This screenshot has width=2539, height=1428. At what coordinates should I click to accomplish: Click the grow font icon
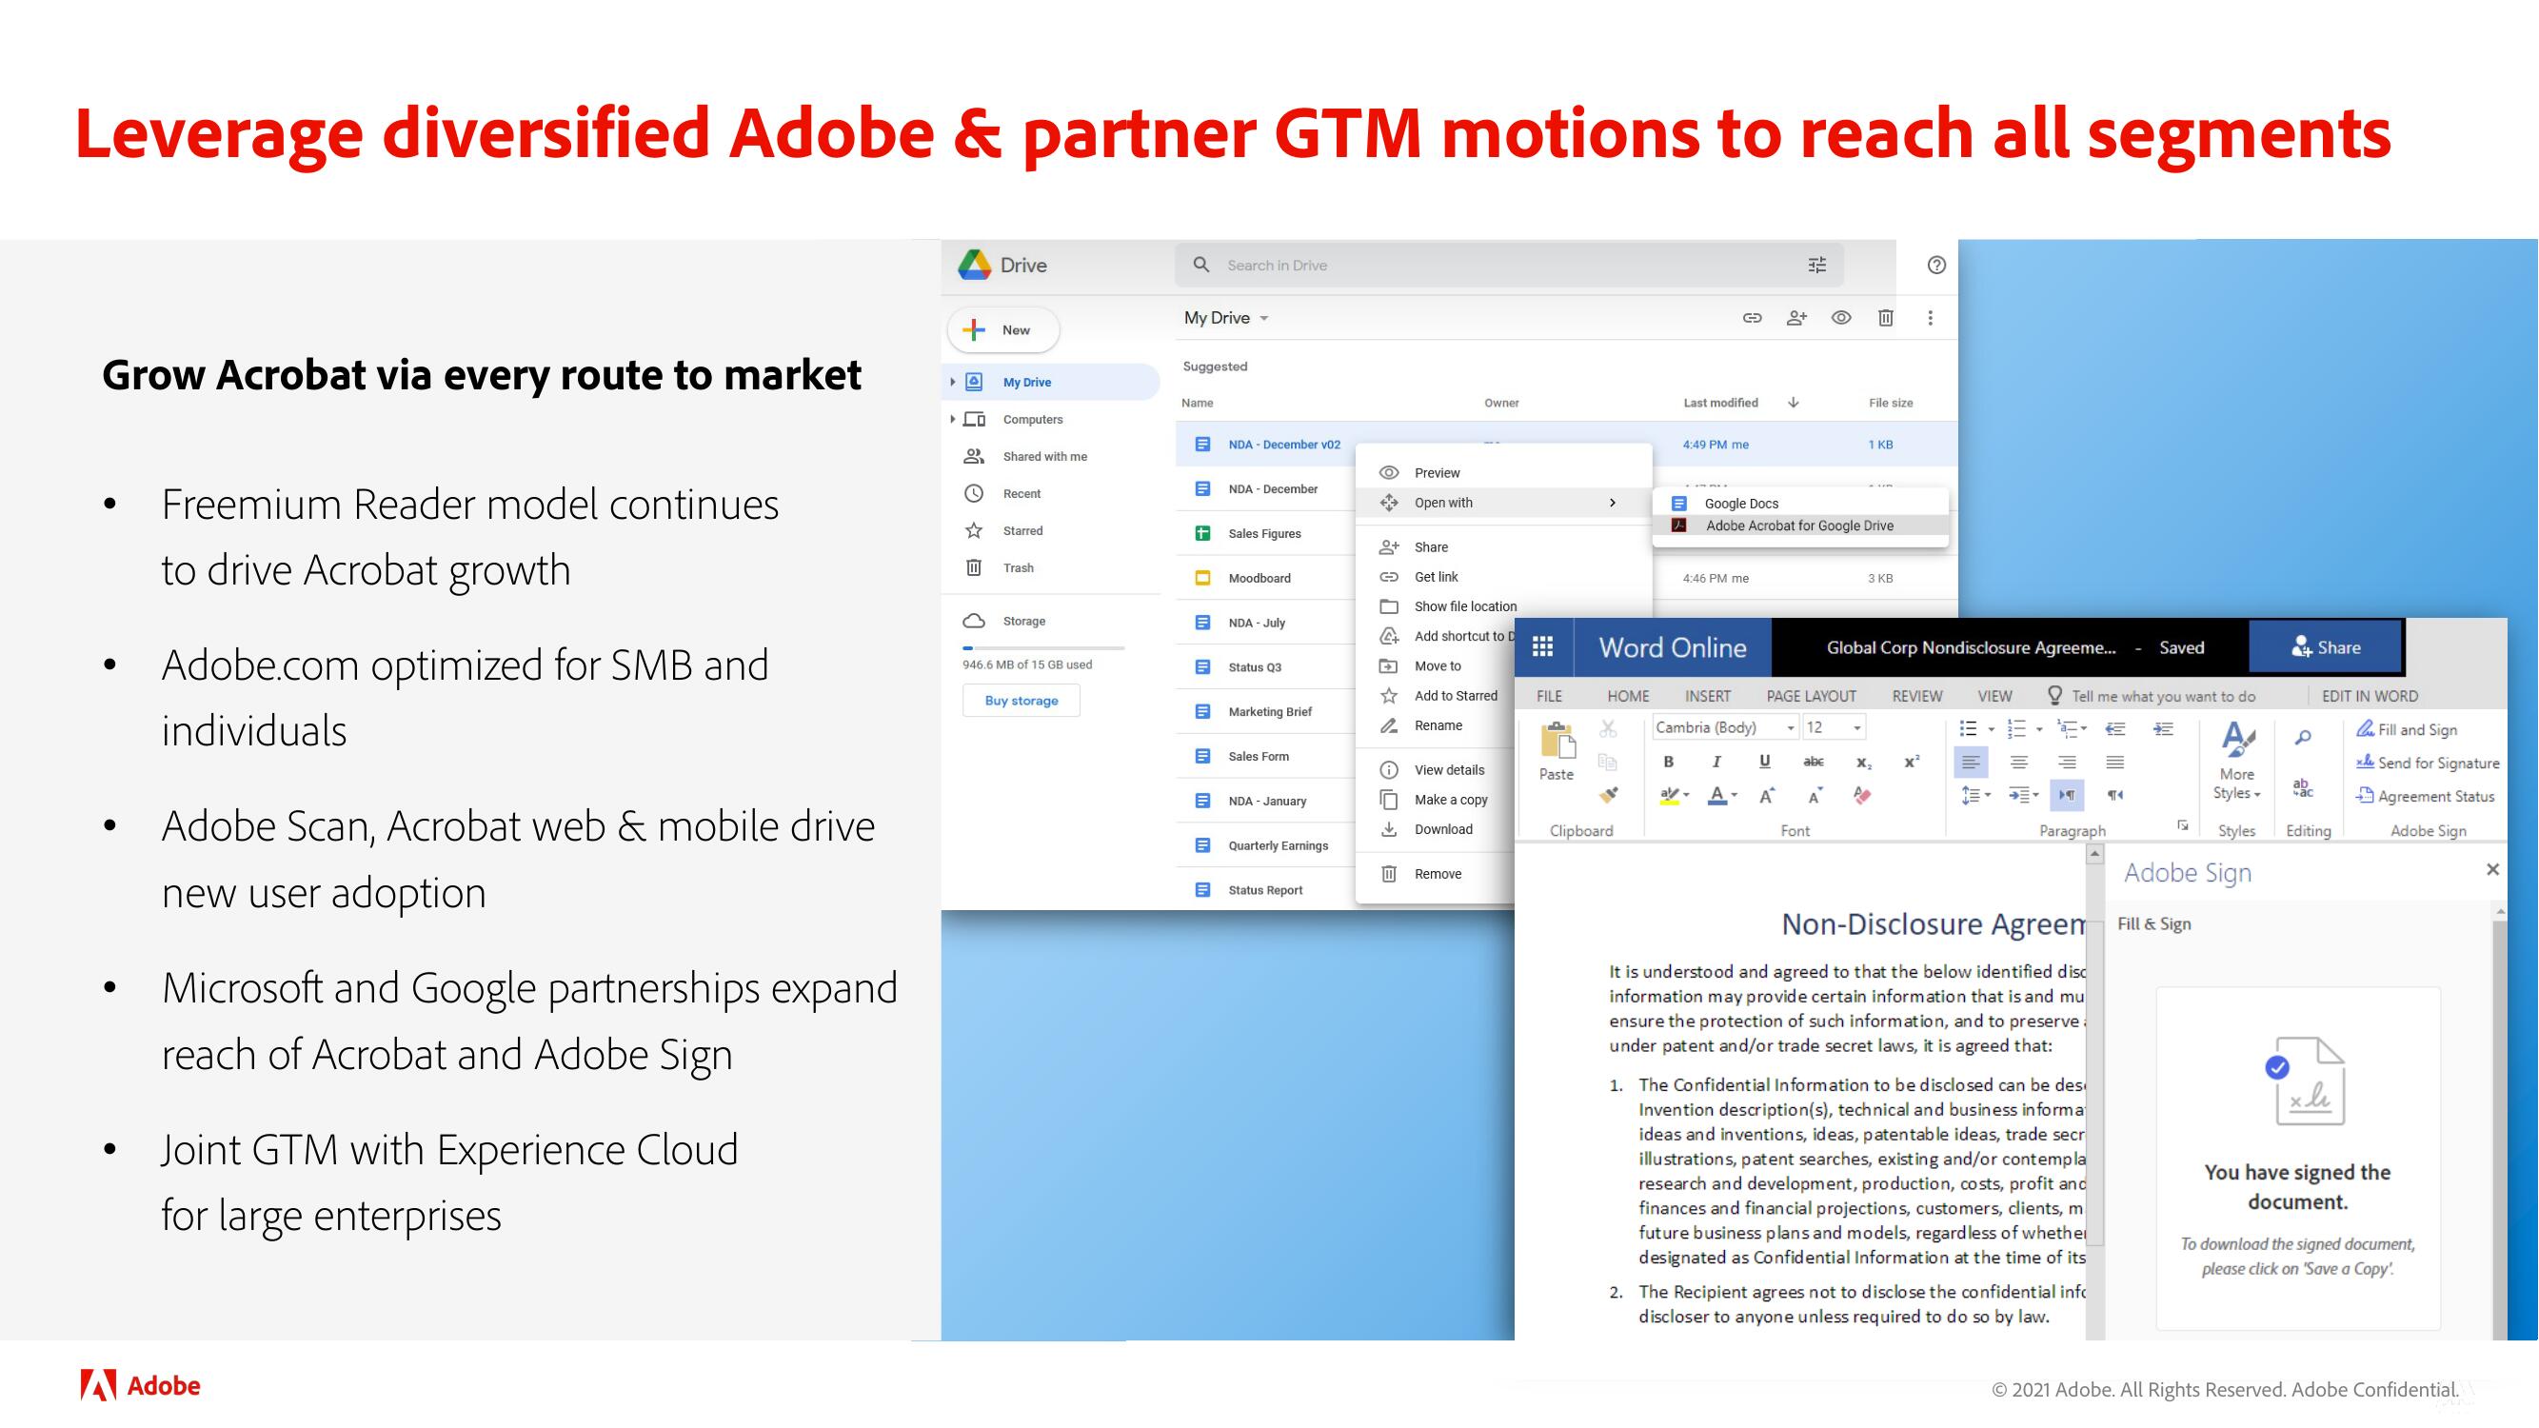click(x=1766, y=795)
